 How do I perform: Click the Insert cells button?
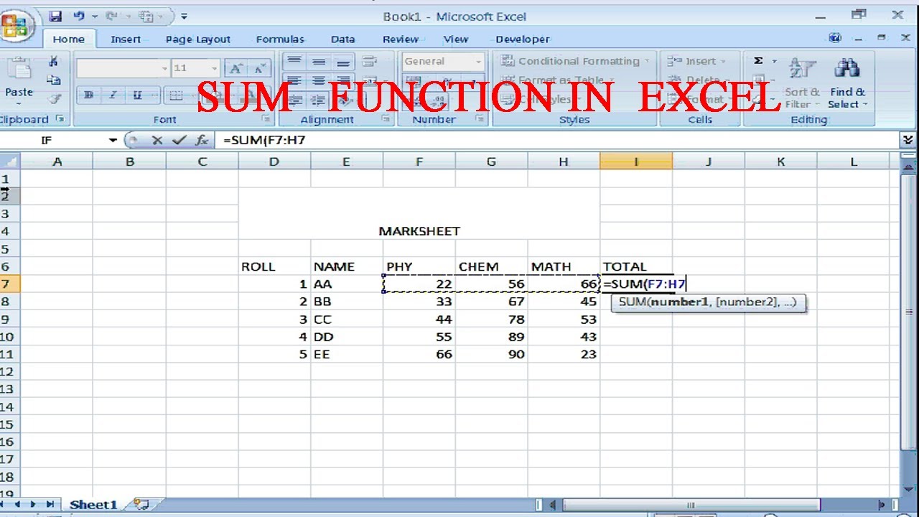tap(697, 61)
